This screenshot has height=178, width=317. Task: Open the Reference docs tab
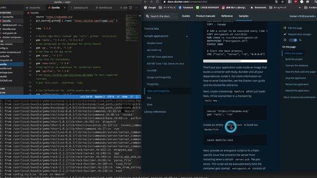click(227, 16)
